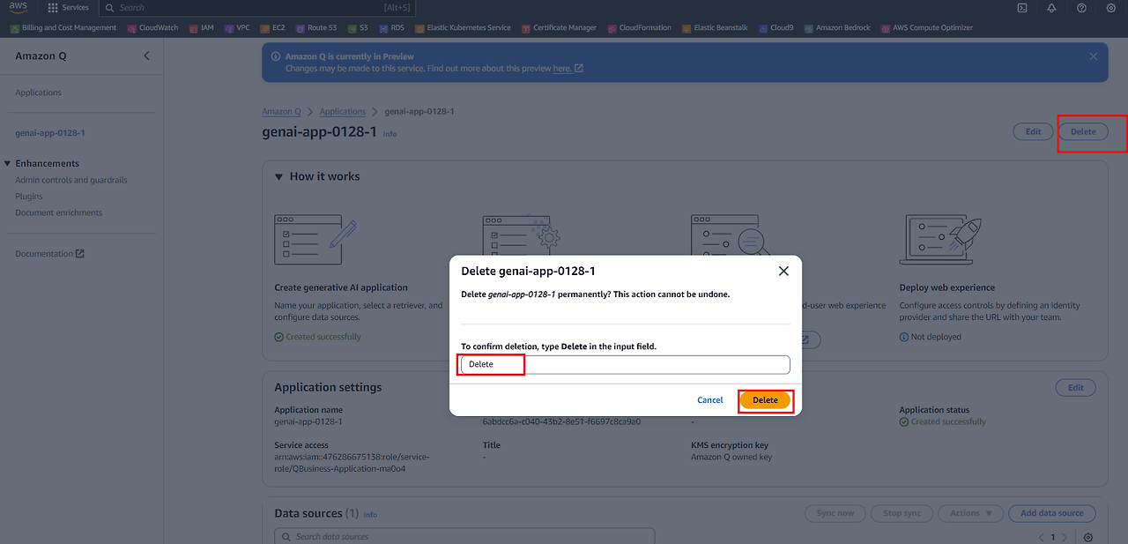The image size is (1128, 544).
Task: Collapse the Amazon Q side navigation
Action: 146,56
